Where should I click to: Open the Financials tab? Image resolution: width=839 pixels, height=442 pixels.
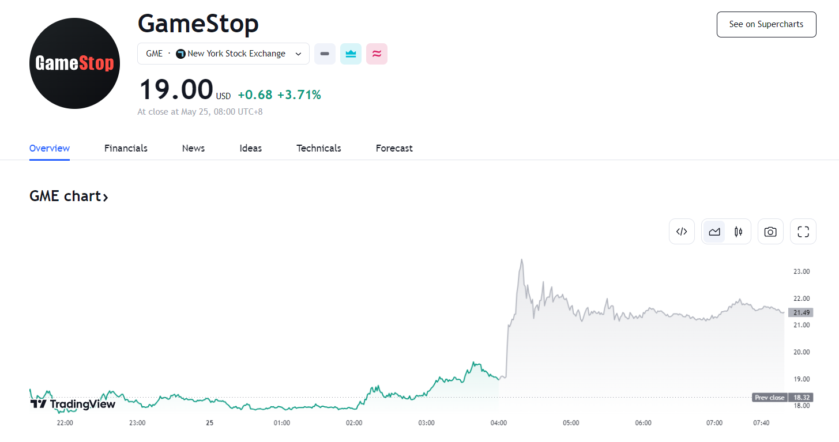(126, 148)
